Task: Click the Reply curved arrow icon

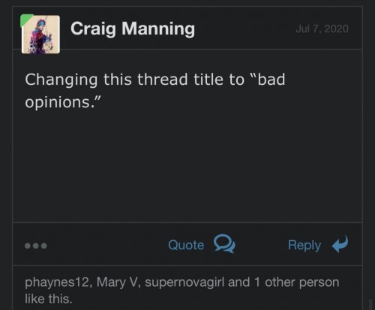Action: tap(340, 244)
